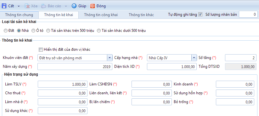Click the Kinh doanh value field
The width and height of the screenshot is (259, 116).
[x=235, y=84]
